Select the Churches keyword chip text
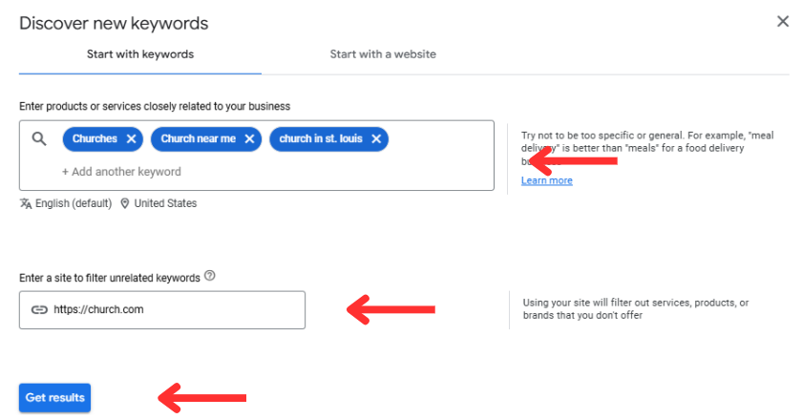The image size is (802, 419). click(x=95, y=139)
